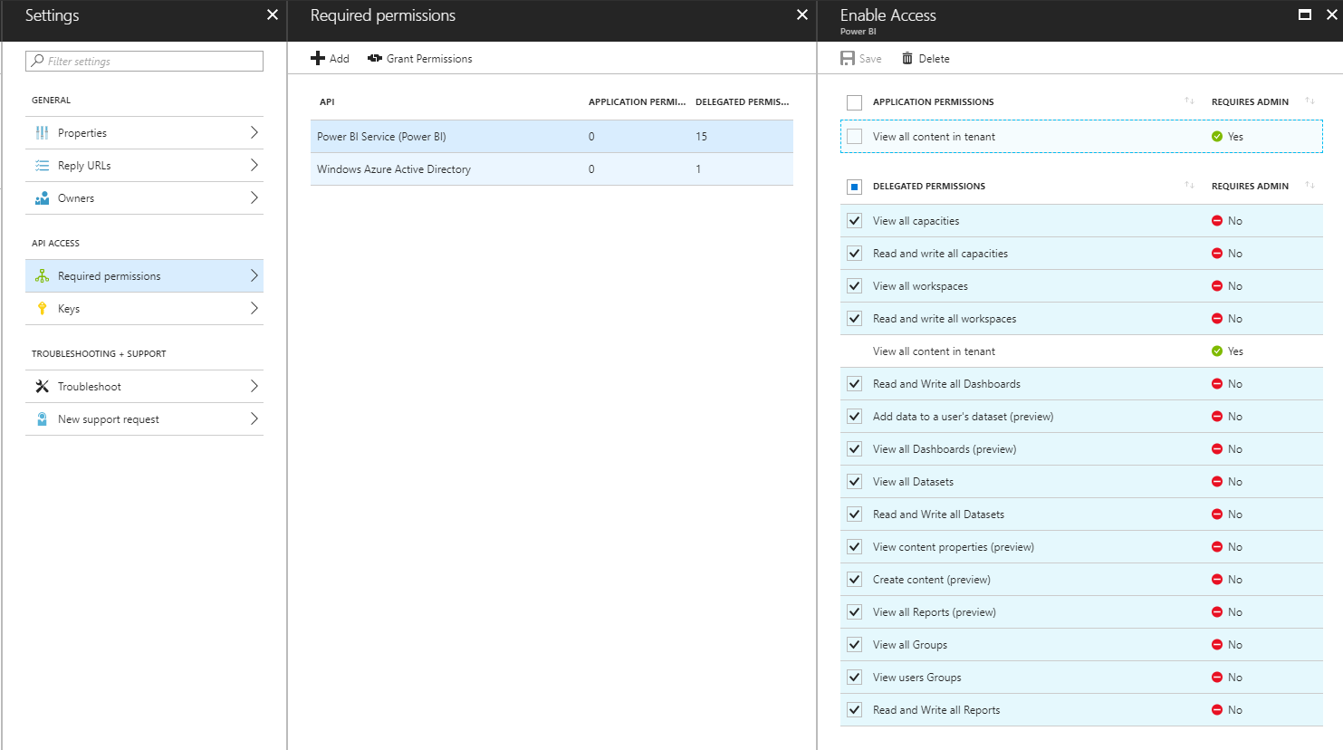Open the Owners settings item
The height and width of the screenshot is (750, 1343).
144,198
